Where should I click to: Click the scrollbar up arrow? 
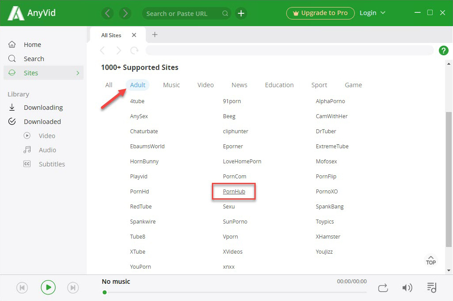pyautogui.click(x=449, y=64)
